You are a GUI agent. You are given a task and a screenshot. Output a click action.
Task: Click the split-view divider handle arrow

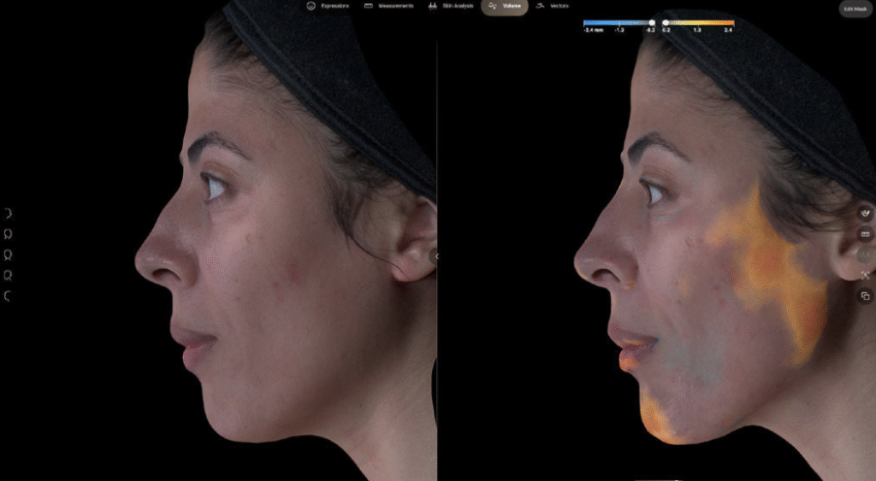pos(436,256)
